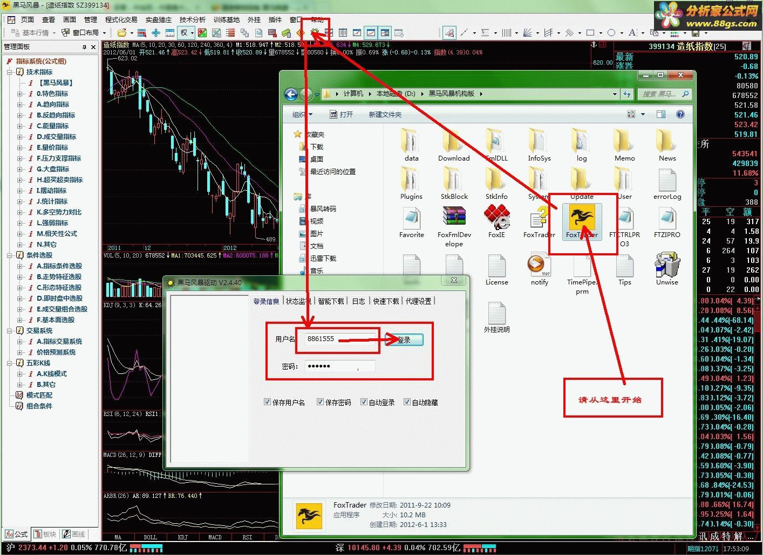Collapse the 条件选股 tree node
The width and height of the screenshot is (763, 555).
pyautogui.click(x=10, y=255)
